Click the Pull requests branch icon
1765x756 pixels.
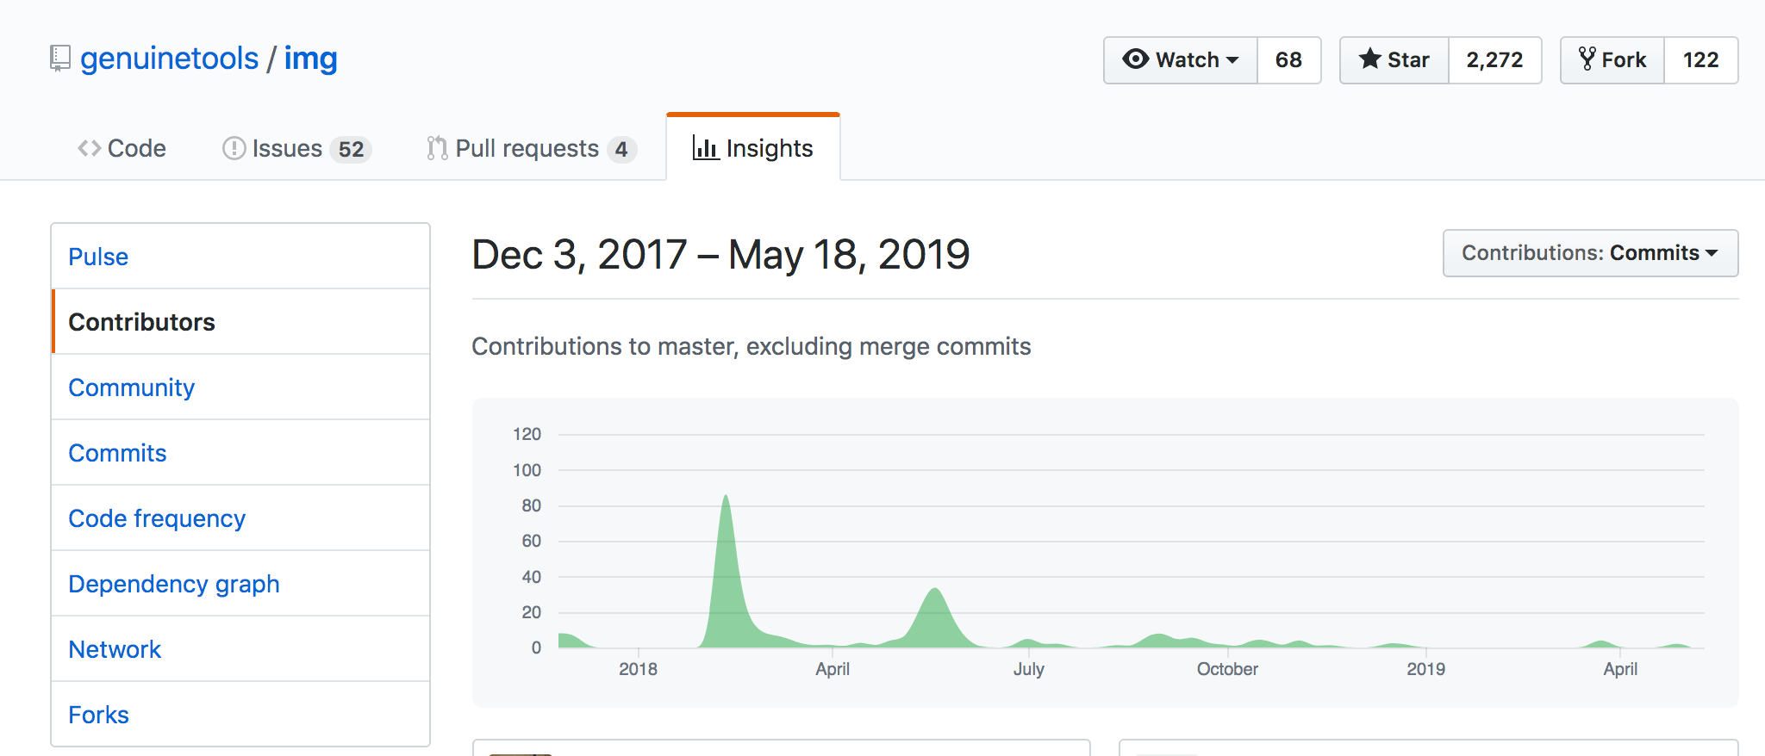pos(437,148)
